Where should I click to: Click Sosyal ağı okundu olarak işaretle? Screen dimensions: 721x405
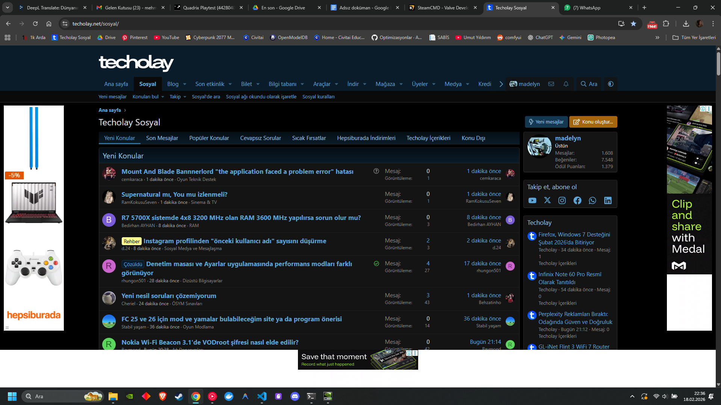[x=261, y=97]
